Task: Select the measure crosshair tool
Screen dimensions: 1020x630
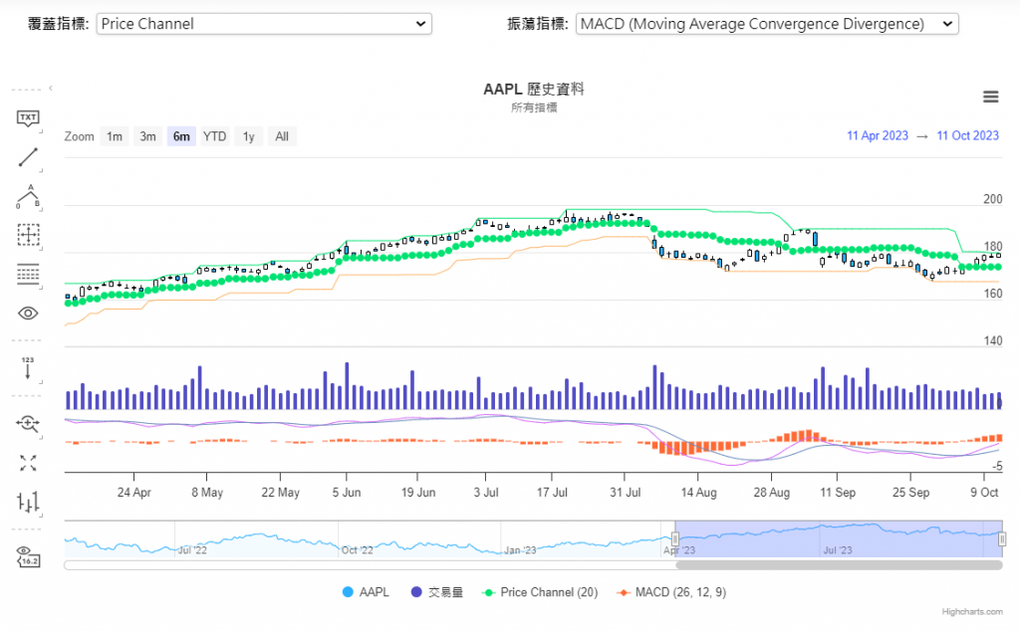Action: coord(28,235)
